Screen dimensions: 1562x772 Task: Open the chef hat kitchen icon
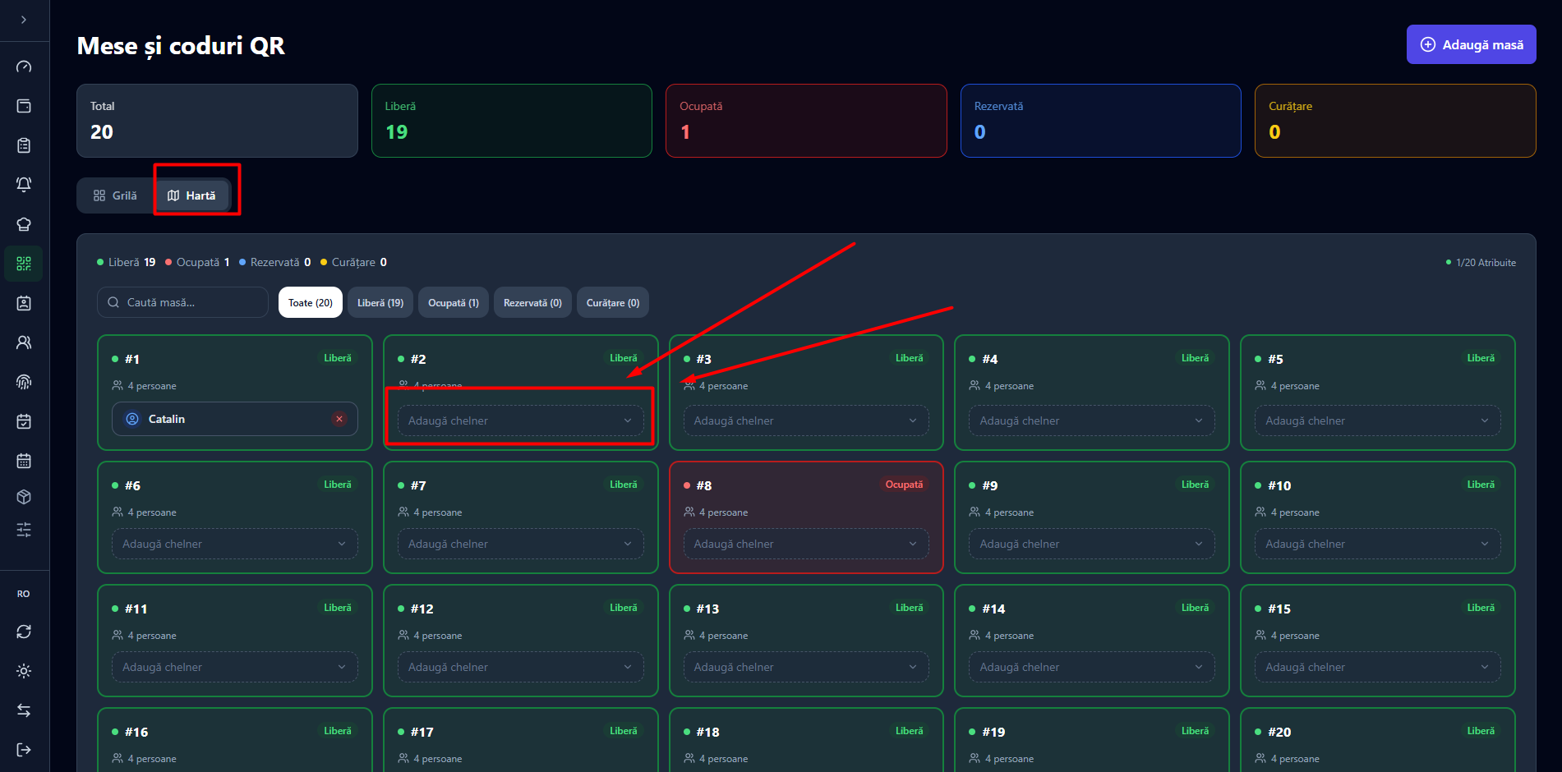click(x=24, y=224)
